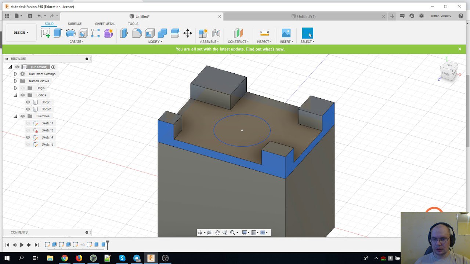This screenshot has width=470, height=264.
Task: Choose the Fillet tool in Modify group
Action: click(x=137, y=33)
